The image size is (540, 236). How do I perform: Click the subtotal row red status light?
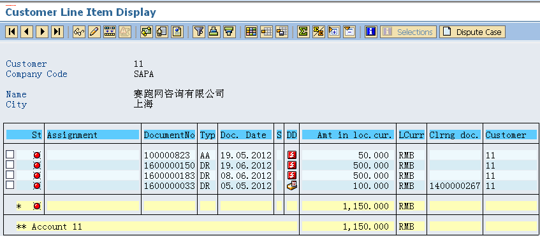(x=37, y=206)
